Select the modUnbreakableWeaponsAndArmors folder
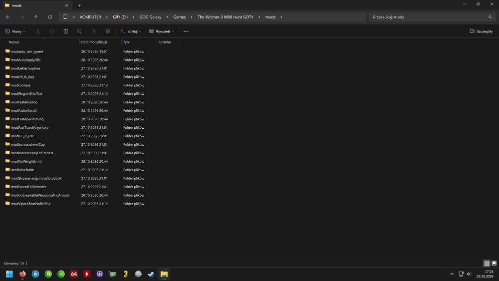Image resolution: width=499 pixels, height=281 pixels. tap(40, 195)
